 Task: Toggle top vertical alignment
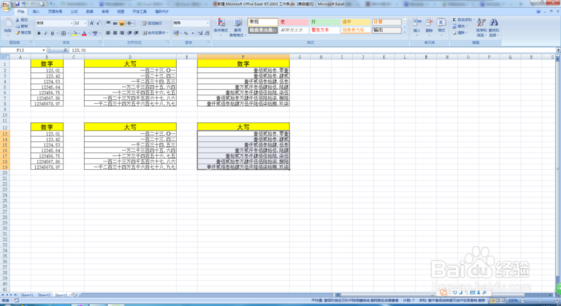pos(108,23)
